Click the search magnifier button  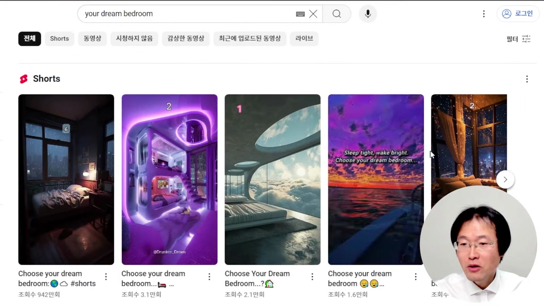click(336, 14)
